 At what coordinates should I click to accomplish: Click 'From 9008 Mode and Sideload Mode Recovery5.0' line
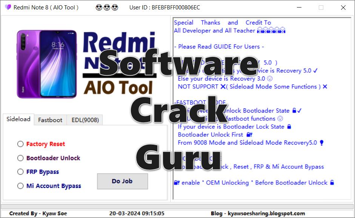point(250,143)
